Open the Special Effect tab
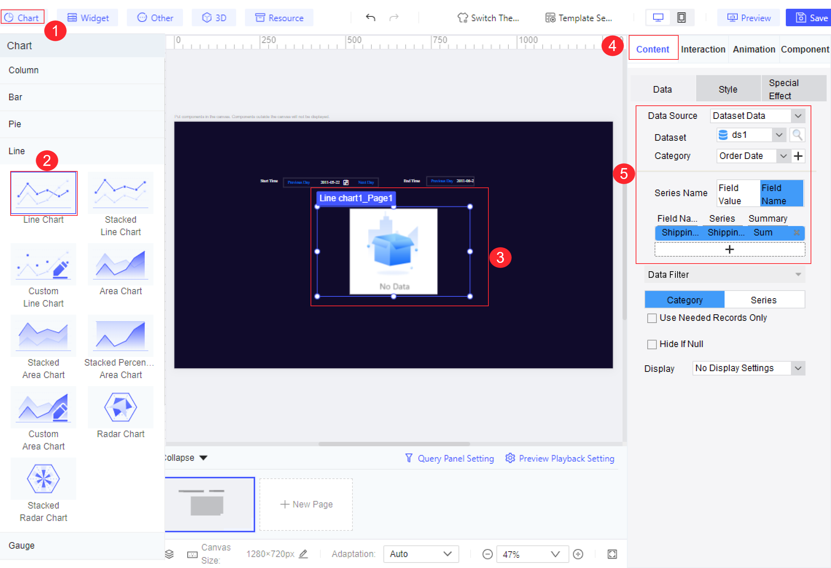Screen dimensions: 831x568 tap(794, 89)
